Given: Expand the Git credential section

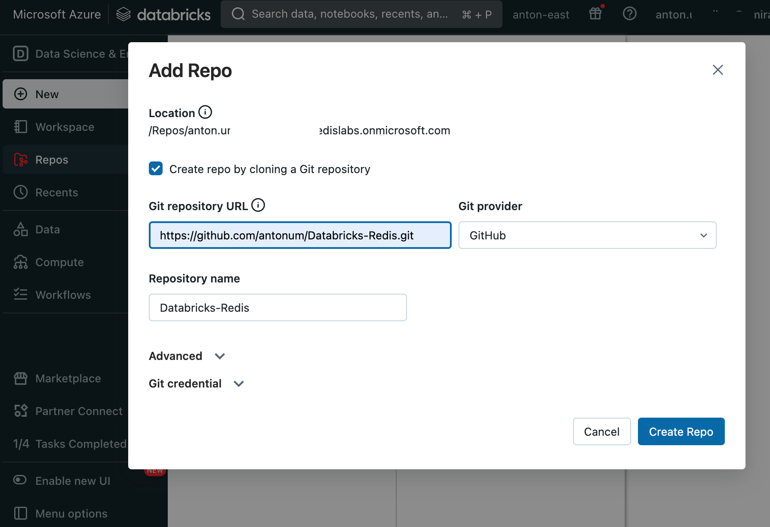Looking at the screenshot, I should [x=197, y=384].
